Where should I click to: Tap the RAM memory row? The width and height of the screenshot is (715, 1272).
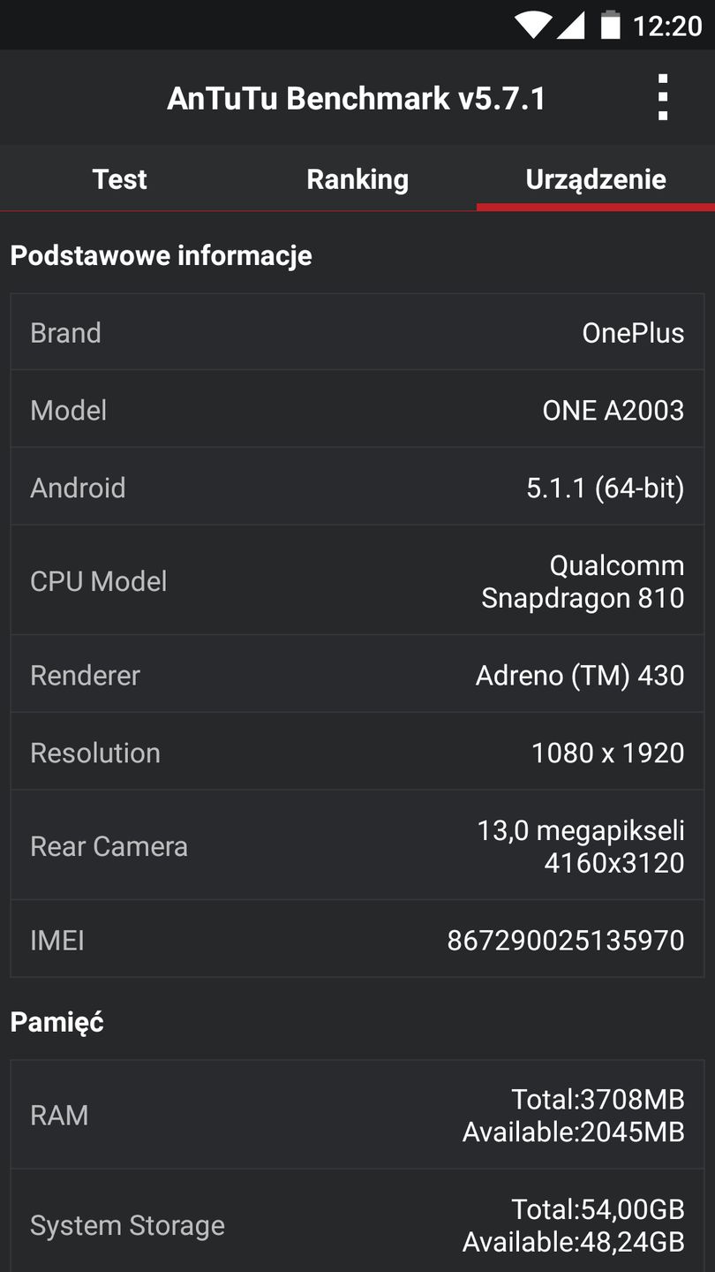[357, 1115]
